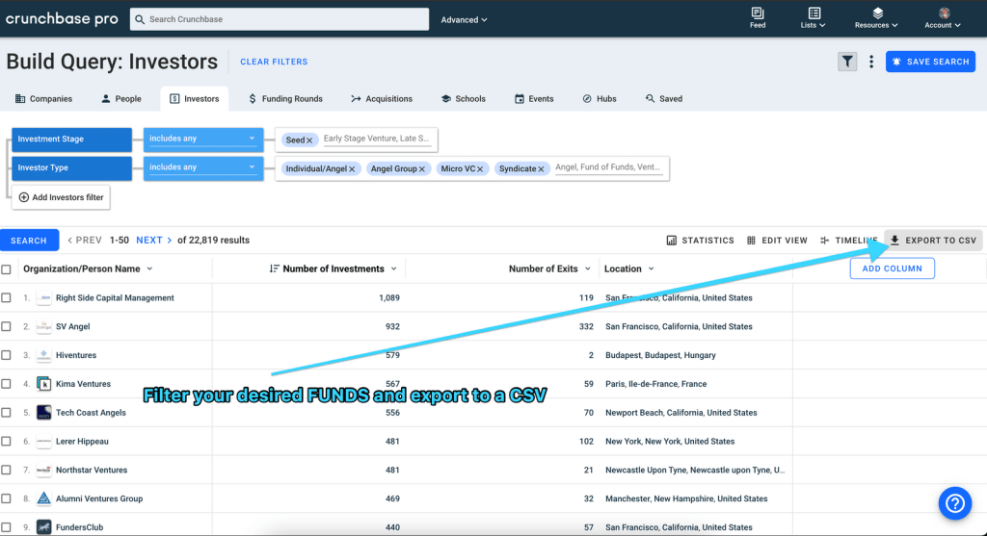Check the Tech Coast Angels row checkbox
The height and width of the screenshot is (536, 987).
7,413
